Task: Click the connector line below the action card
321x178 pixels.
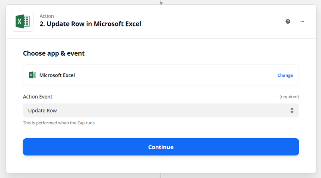Action: [161, 176]
